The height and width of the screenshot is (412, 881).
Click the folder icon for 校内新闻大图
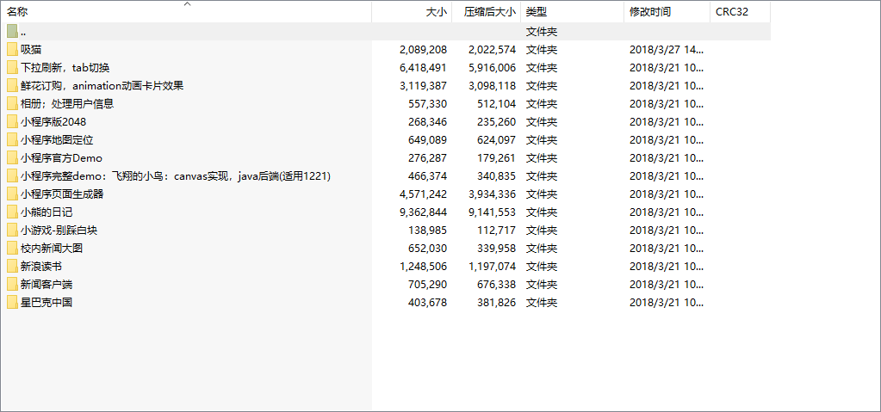tap(12, 248)
